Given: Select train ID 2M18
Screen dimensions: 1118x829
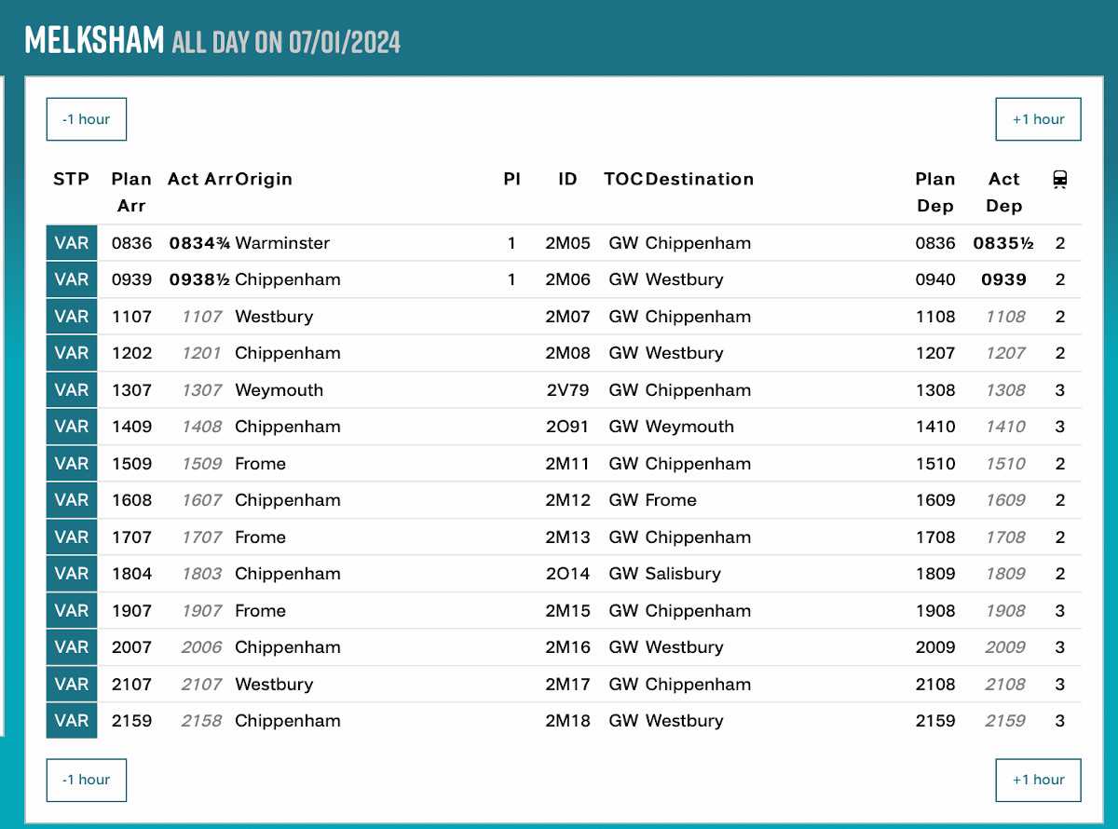Looking at the screenshot, I should 567,721.
